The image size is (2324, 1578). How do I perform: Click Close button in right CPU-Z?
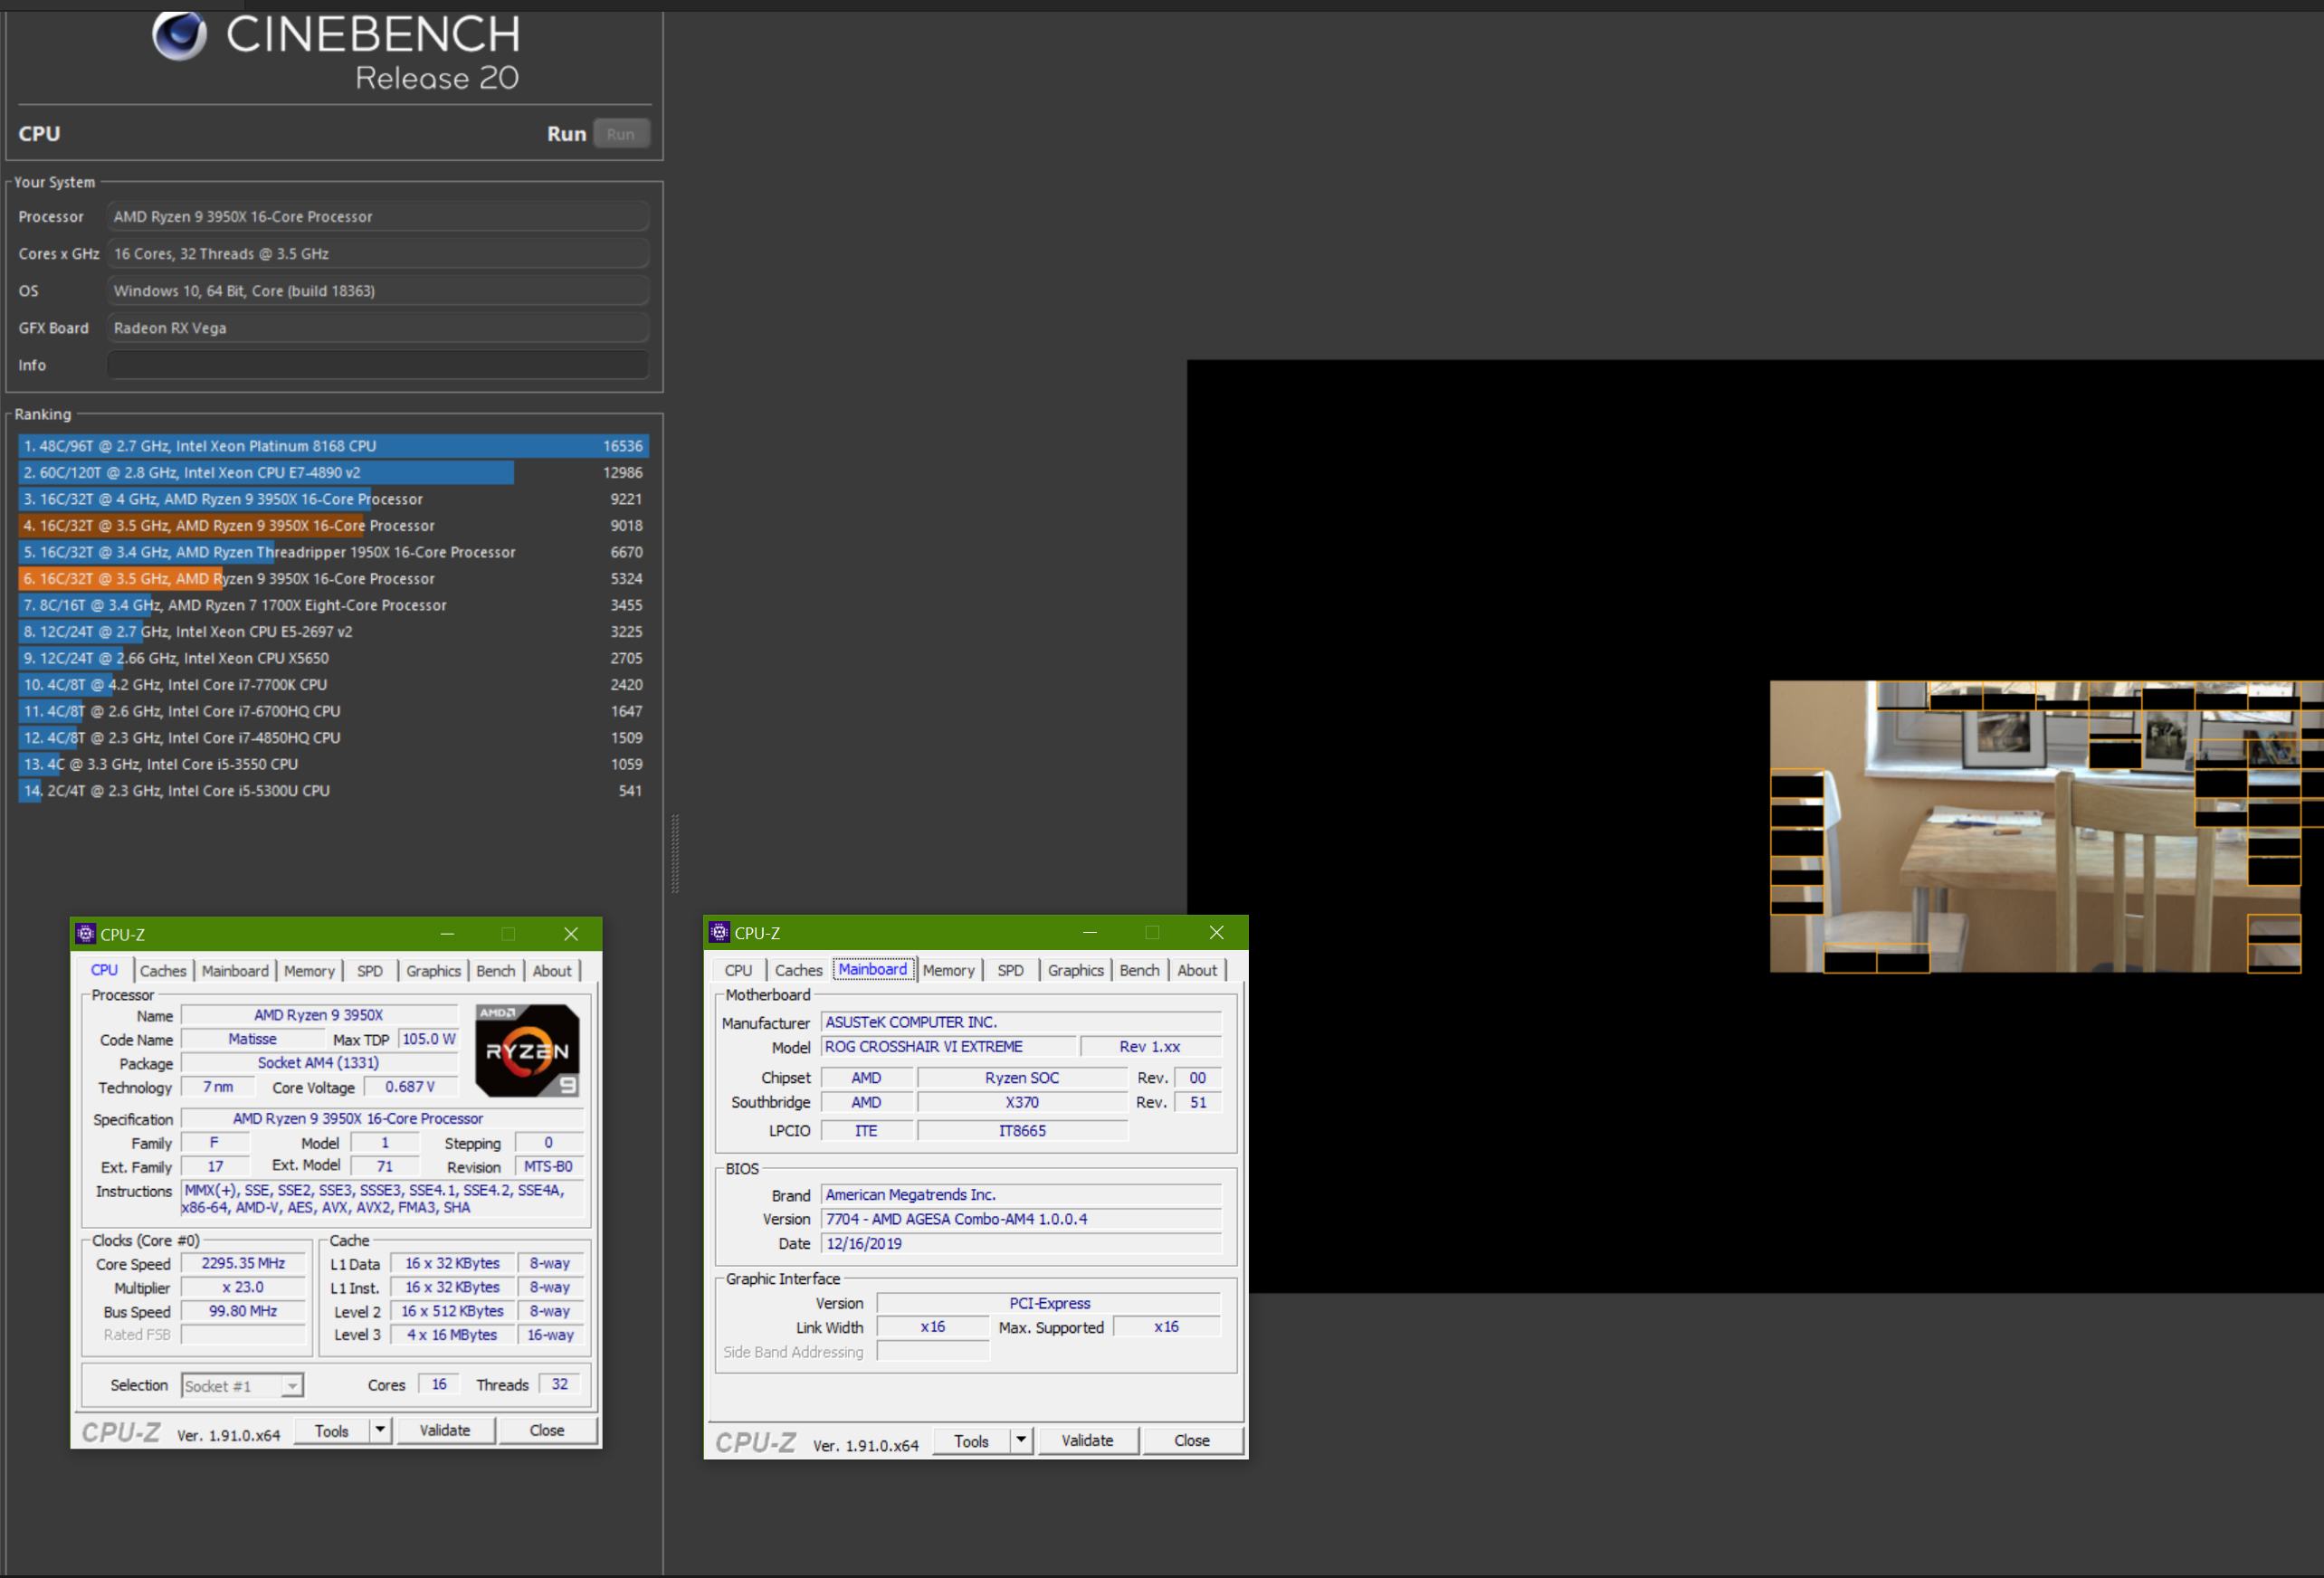pyautogui.click(x=1192, y=1440)
